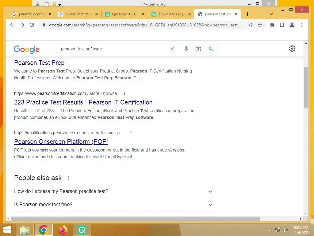Close the 'Qustodio Kids' tab
Screen dimensions: 314x236
pos(143,14)
